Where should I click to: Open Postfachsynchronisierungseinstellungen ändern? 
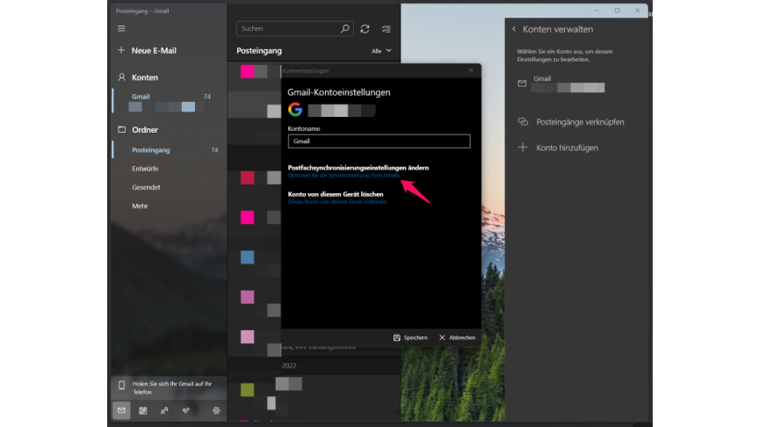click(x=358, y=168)
